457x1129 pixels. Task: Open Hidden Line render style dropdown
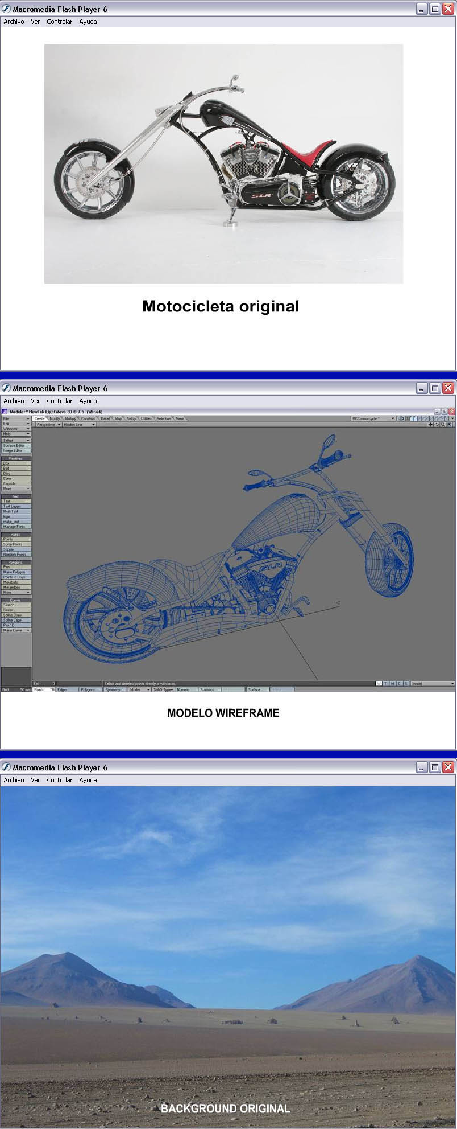point(79,424)
